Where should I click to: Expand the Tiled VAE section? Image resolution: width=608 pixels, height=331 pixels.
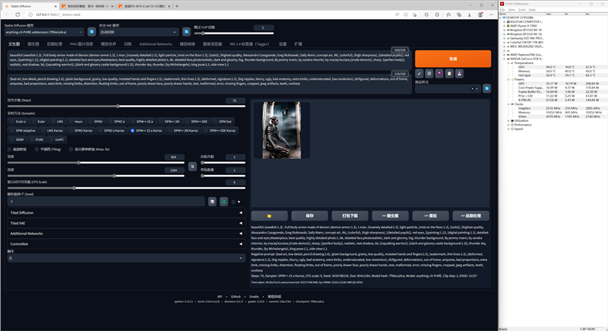126,223
